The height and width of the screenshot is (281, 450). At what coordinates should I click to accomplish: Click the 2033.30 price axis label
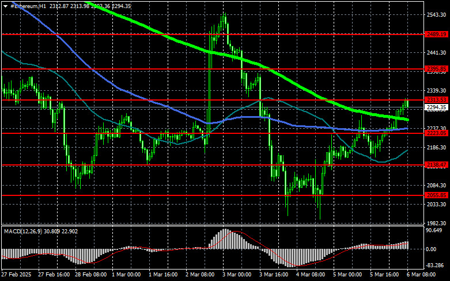(x=436, y=205)
